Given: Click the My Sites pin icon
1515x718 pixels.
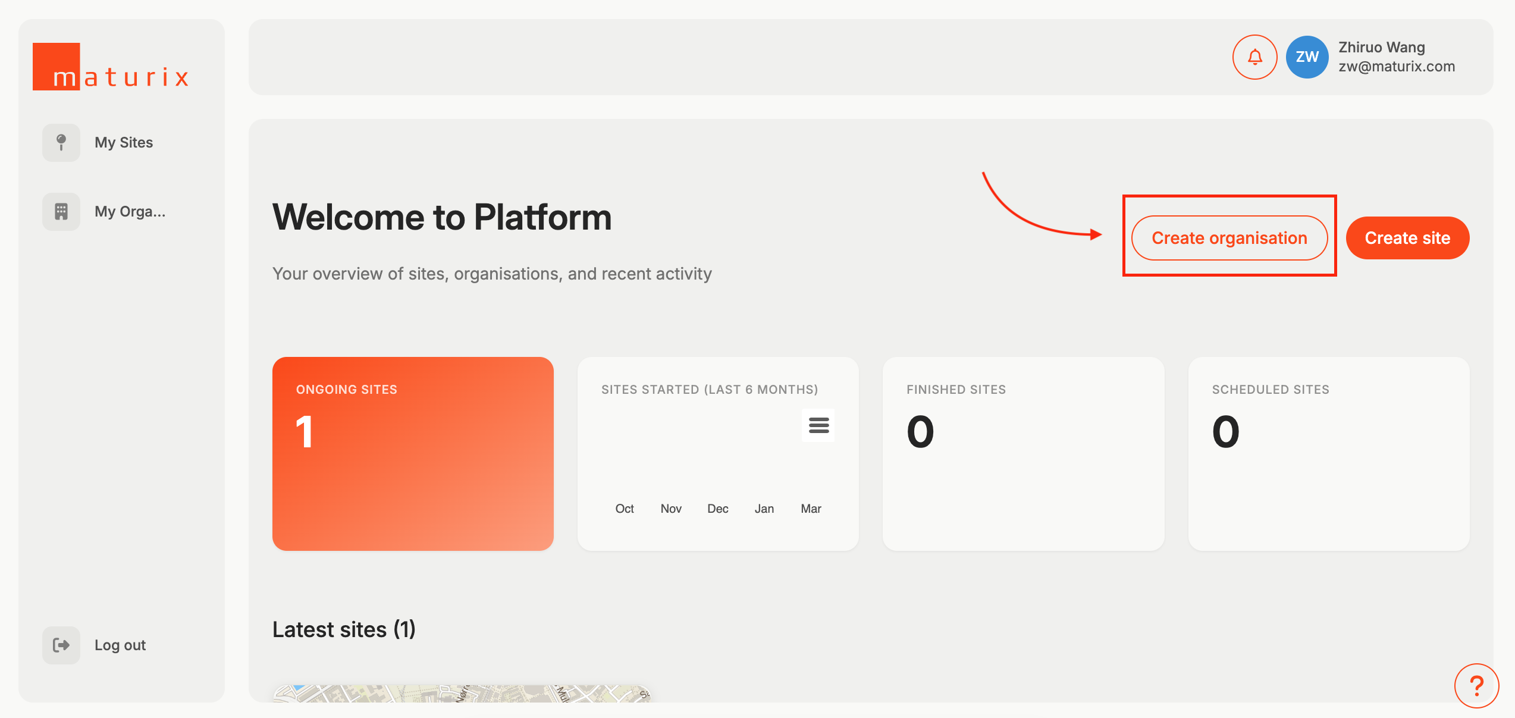Looking at the screenshot, I should coord(61,143).
